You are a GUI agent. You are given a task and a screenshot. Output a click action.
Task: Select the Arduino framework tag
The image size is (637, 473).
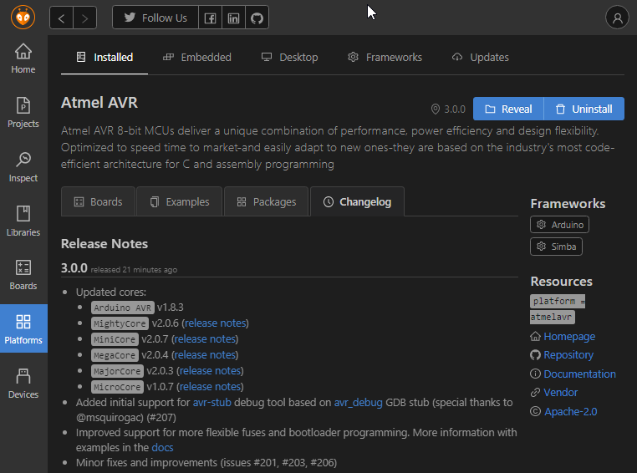(560, 225)
